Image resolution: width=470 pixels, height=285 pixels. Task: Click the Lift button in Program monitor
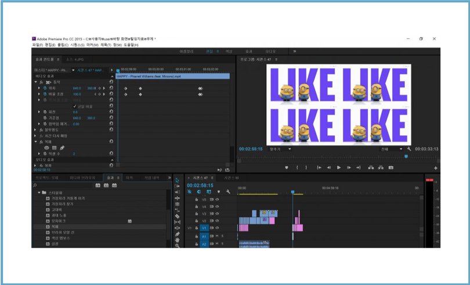(x=371, y=168)
